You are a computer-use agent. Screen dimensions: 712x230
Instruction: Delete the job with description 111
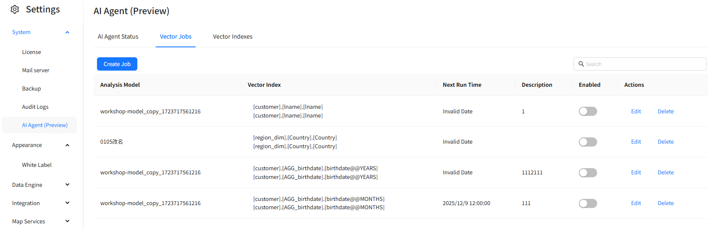pyautogui.click(x=665, y=203)
